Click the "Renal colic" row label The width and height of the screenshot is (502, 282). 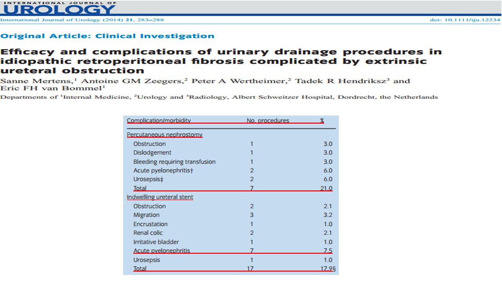pyautogui.click(x=148, y=233)
